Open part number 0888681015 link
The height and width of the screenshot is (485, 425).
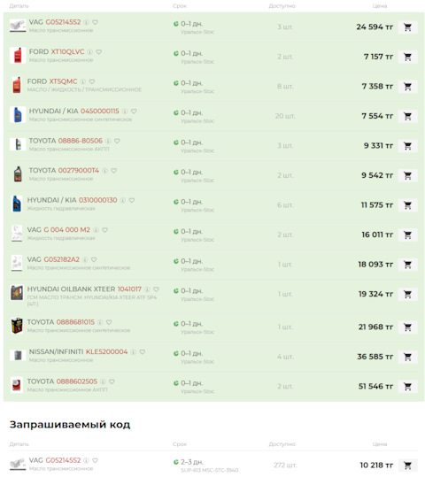point(75,322)
